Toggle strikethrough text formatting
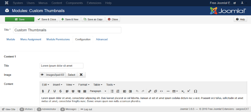This screenshot has height=112, width=251. [x=60, y=91]
